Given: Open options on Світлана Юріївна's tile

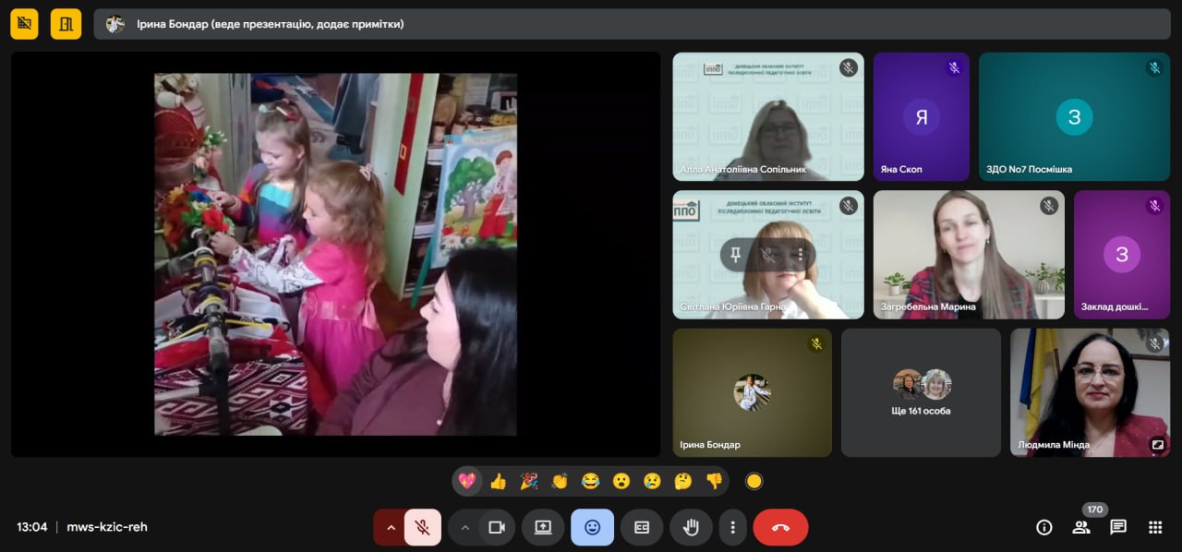Looking at the screenshot, I should click(800, 255).
